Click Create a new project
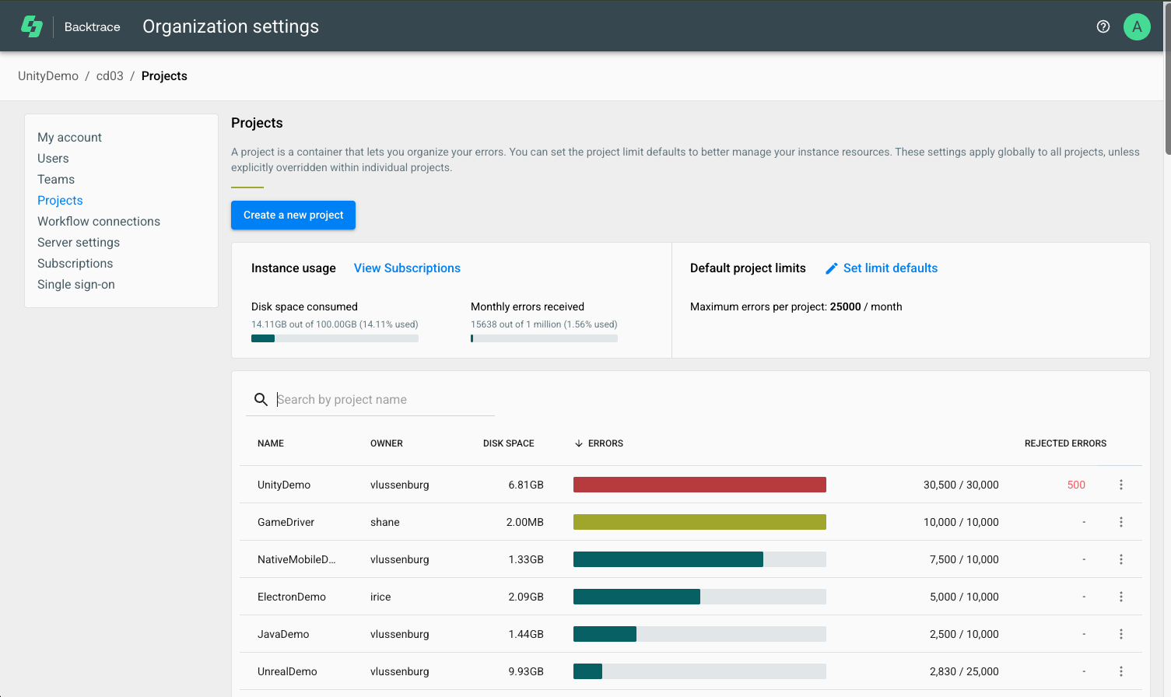This screenshot has height=697, width=1171. pyautogui.click(x=293, y=215)
